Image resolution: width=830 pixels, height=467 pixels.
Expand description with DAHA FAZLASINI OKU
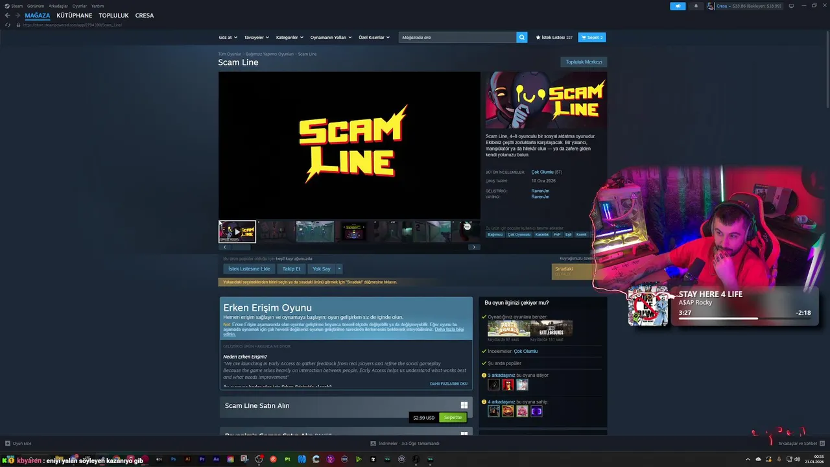(449, 383)
